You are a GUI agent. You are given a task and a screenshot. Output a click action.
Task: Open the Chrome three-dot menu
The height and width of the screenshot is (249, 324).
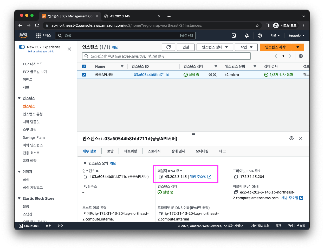(x=304, y=25)
